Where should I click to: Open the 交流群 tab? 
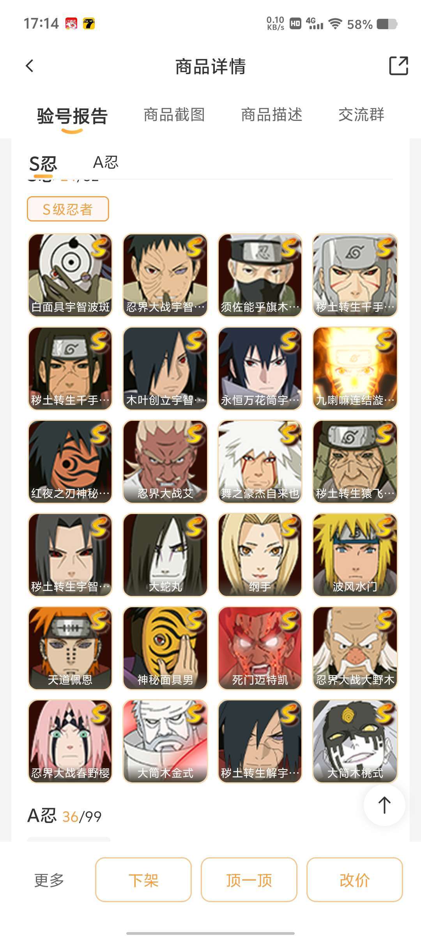coord(361,115)
